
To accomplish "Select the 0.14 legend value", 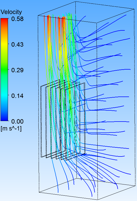I will click(x=17, y=96).
